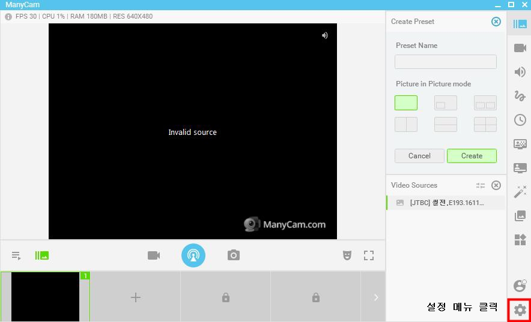This screenshot has height=322, width=531.
Task: Open the Settings gear menu
Action: 520,310
